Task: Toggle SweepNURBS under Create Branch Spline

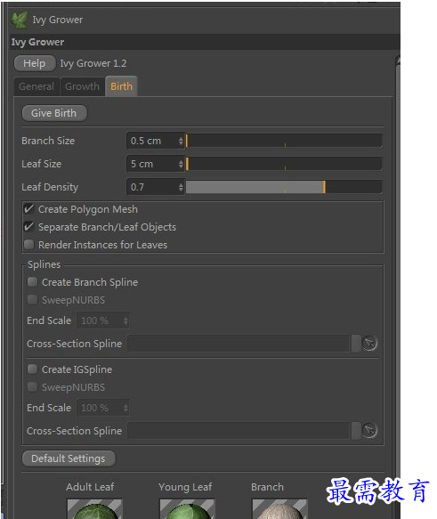Action: click(x=32, y=299)
